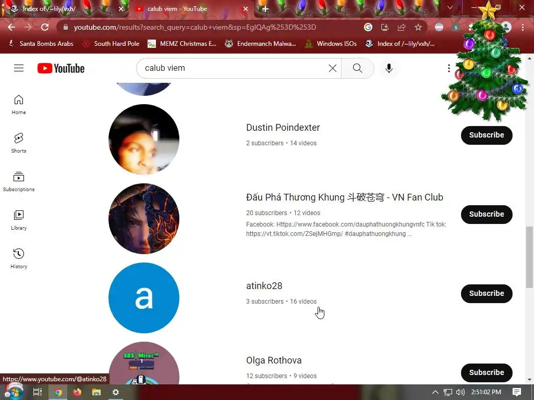Click the '2 subscribers • 14 videos' text
Screen dimensions: 534x400
pyautogui.click(x=281, y=143)
